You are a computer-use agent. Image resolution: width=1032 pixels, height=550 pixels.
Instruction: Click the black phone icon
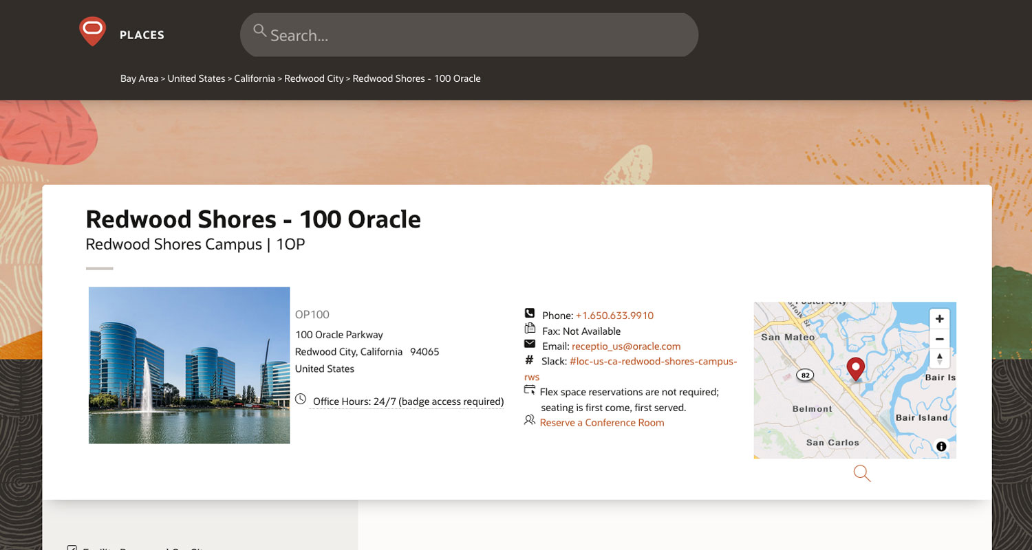click(529, 313)
